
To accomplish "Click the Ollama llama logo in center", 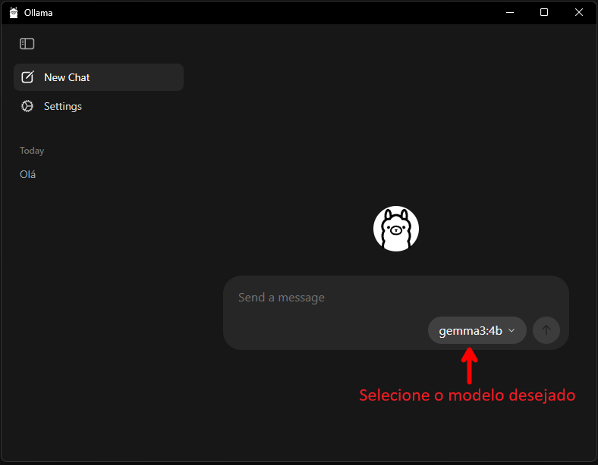I will click(395, 229).
